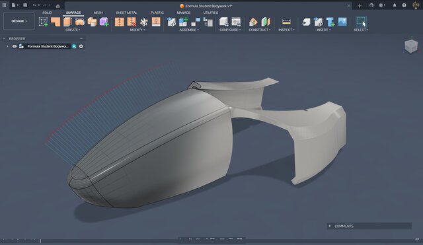Open the INSPECT dropdown menu
423x245 pixels.
[x=286, y=30]
